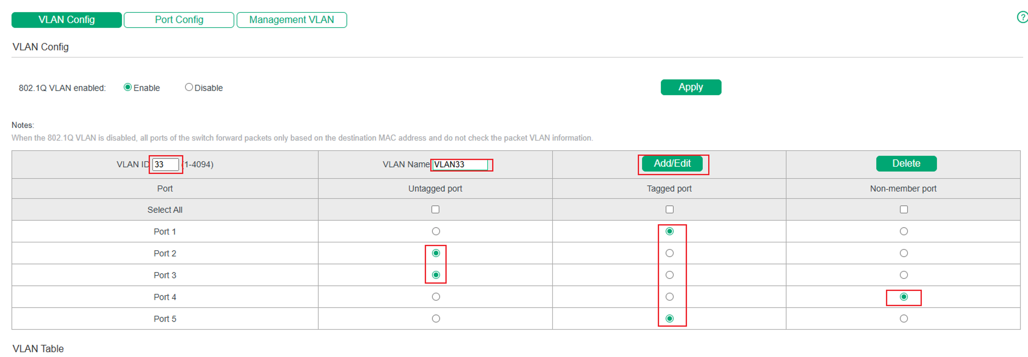Click the 'Non-member port' column header
Viewport: 1028px width, 357px height.
click(903, 189)
